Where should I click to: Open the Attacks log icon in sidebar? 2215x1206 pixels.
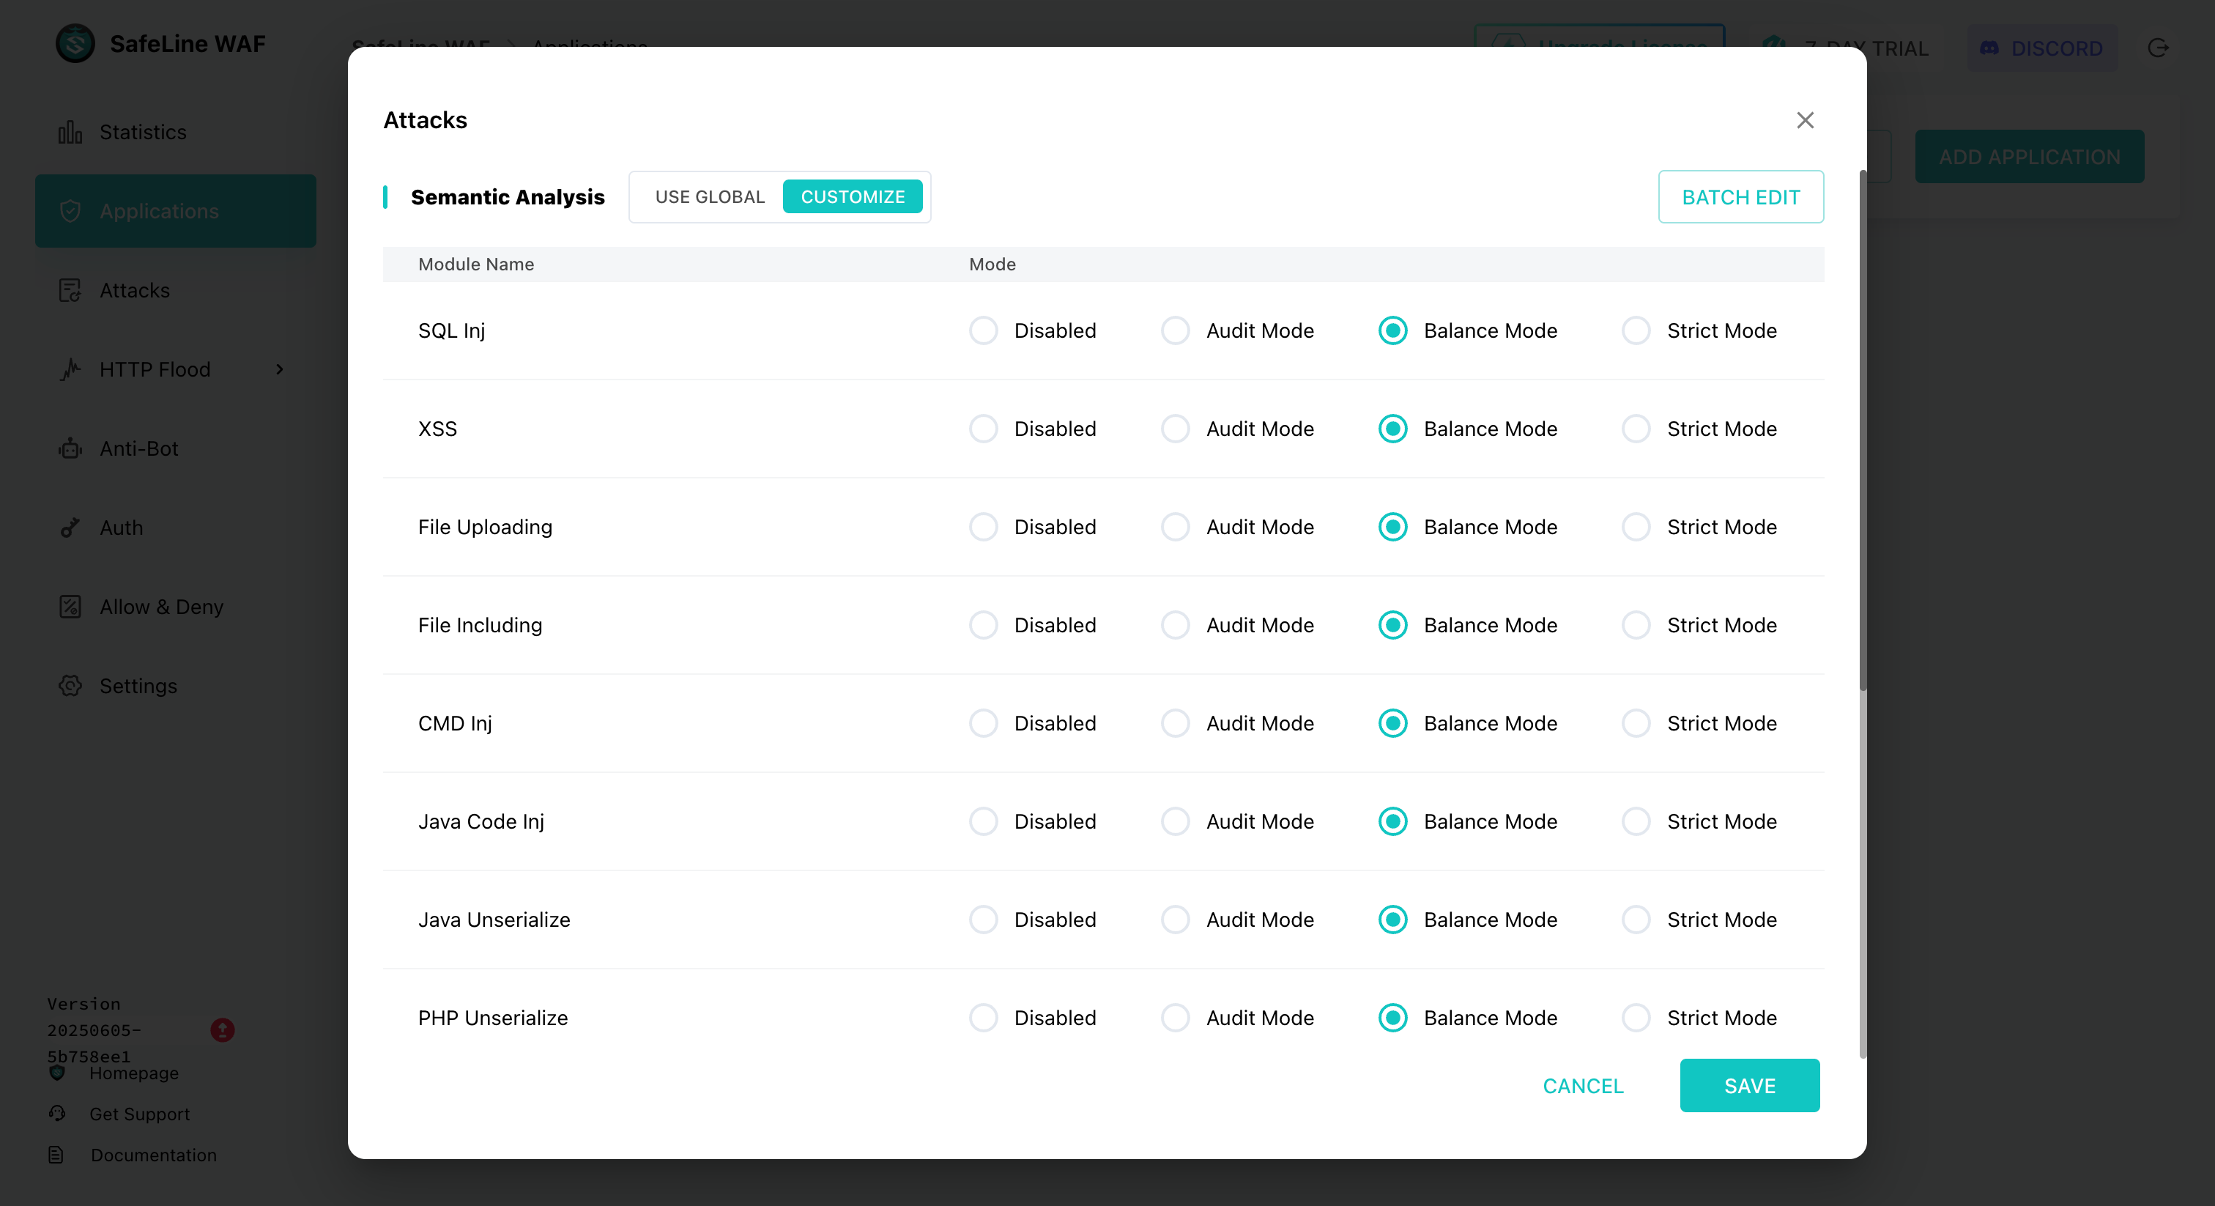click(70, 291)
